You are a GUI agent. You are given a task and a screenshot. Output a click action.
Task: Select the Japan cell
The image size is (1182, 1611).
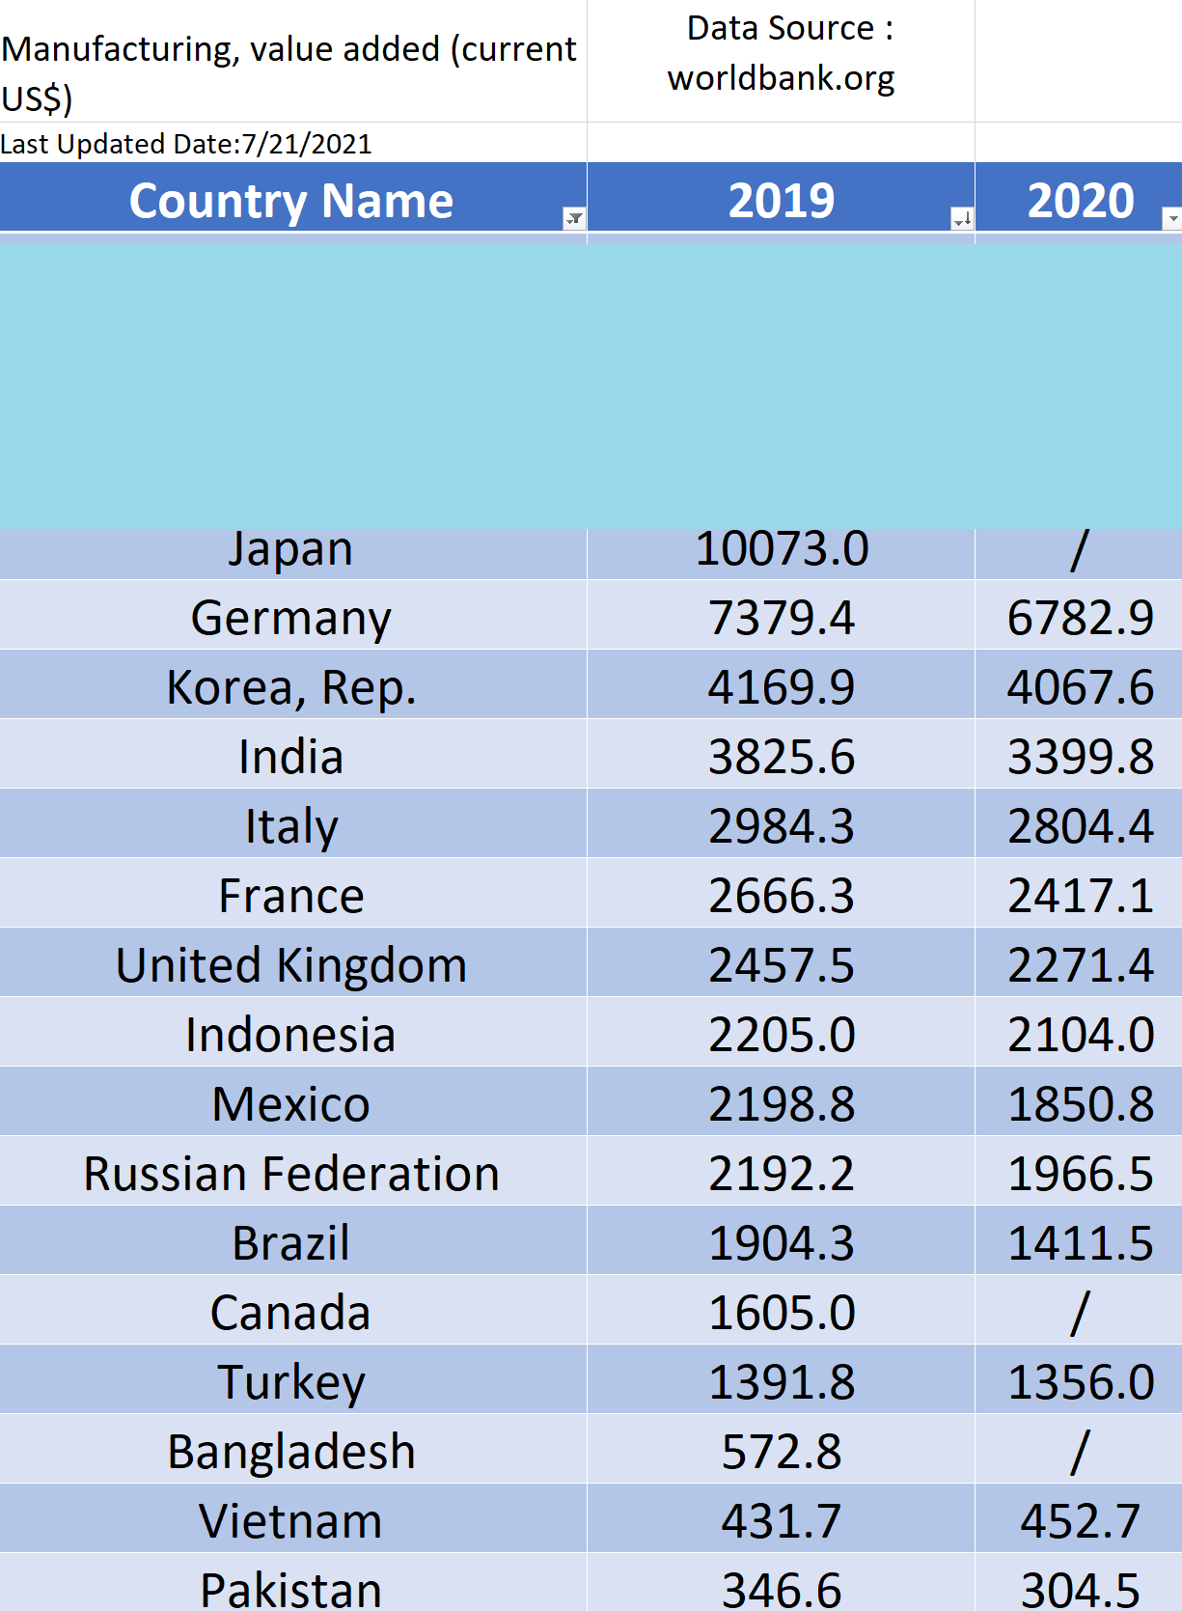(293, 553)
